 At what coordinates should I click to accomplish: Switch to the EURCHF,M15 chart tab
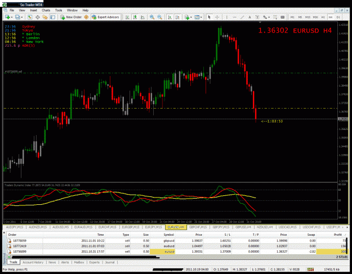pos(108,227)
